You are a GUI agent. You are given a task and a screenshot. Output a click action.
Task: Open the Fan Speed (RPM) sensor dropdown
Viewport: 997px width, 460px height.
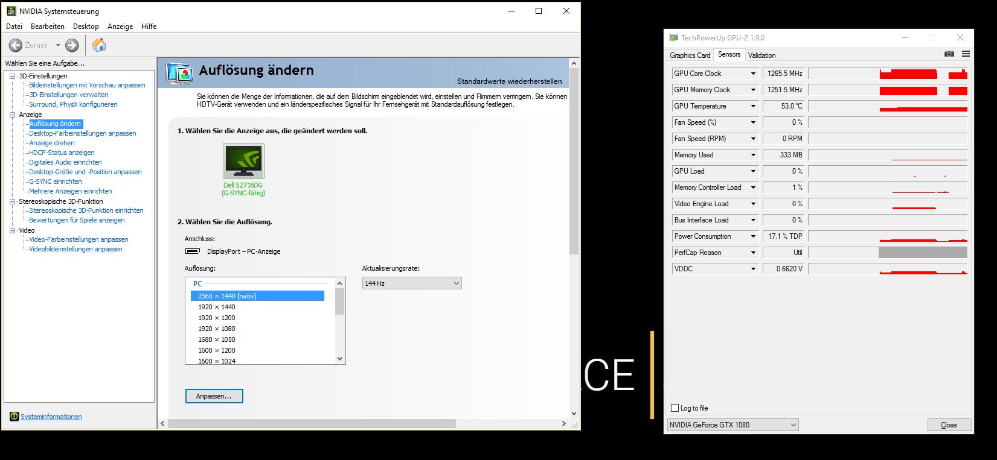(753, 139)
